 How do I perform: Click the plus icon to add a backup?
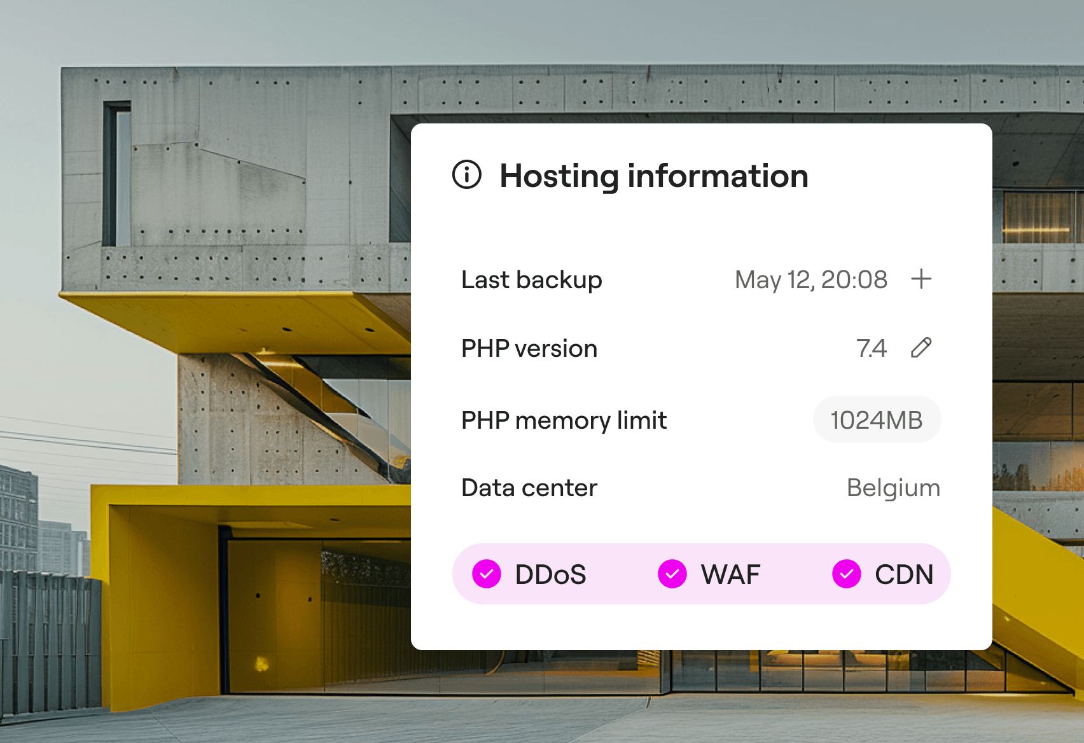921,279
